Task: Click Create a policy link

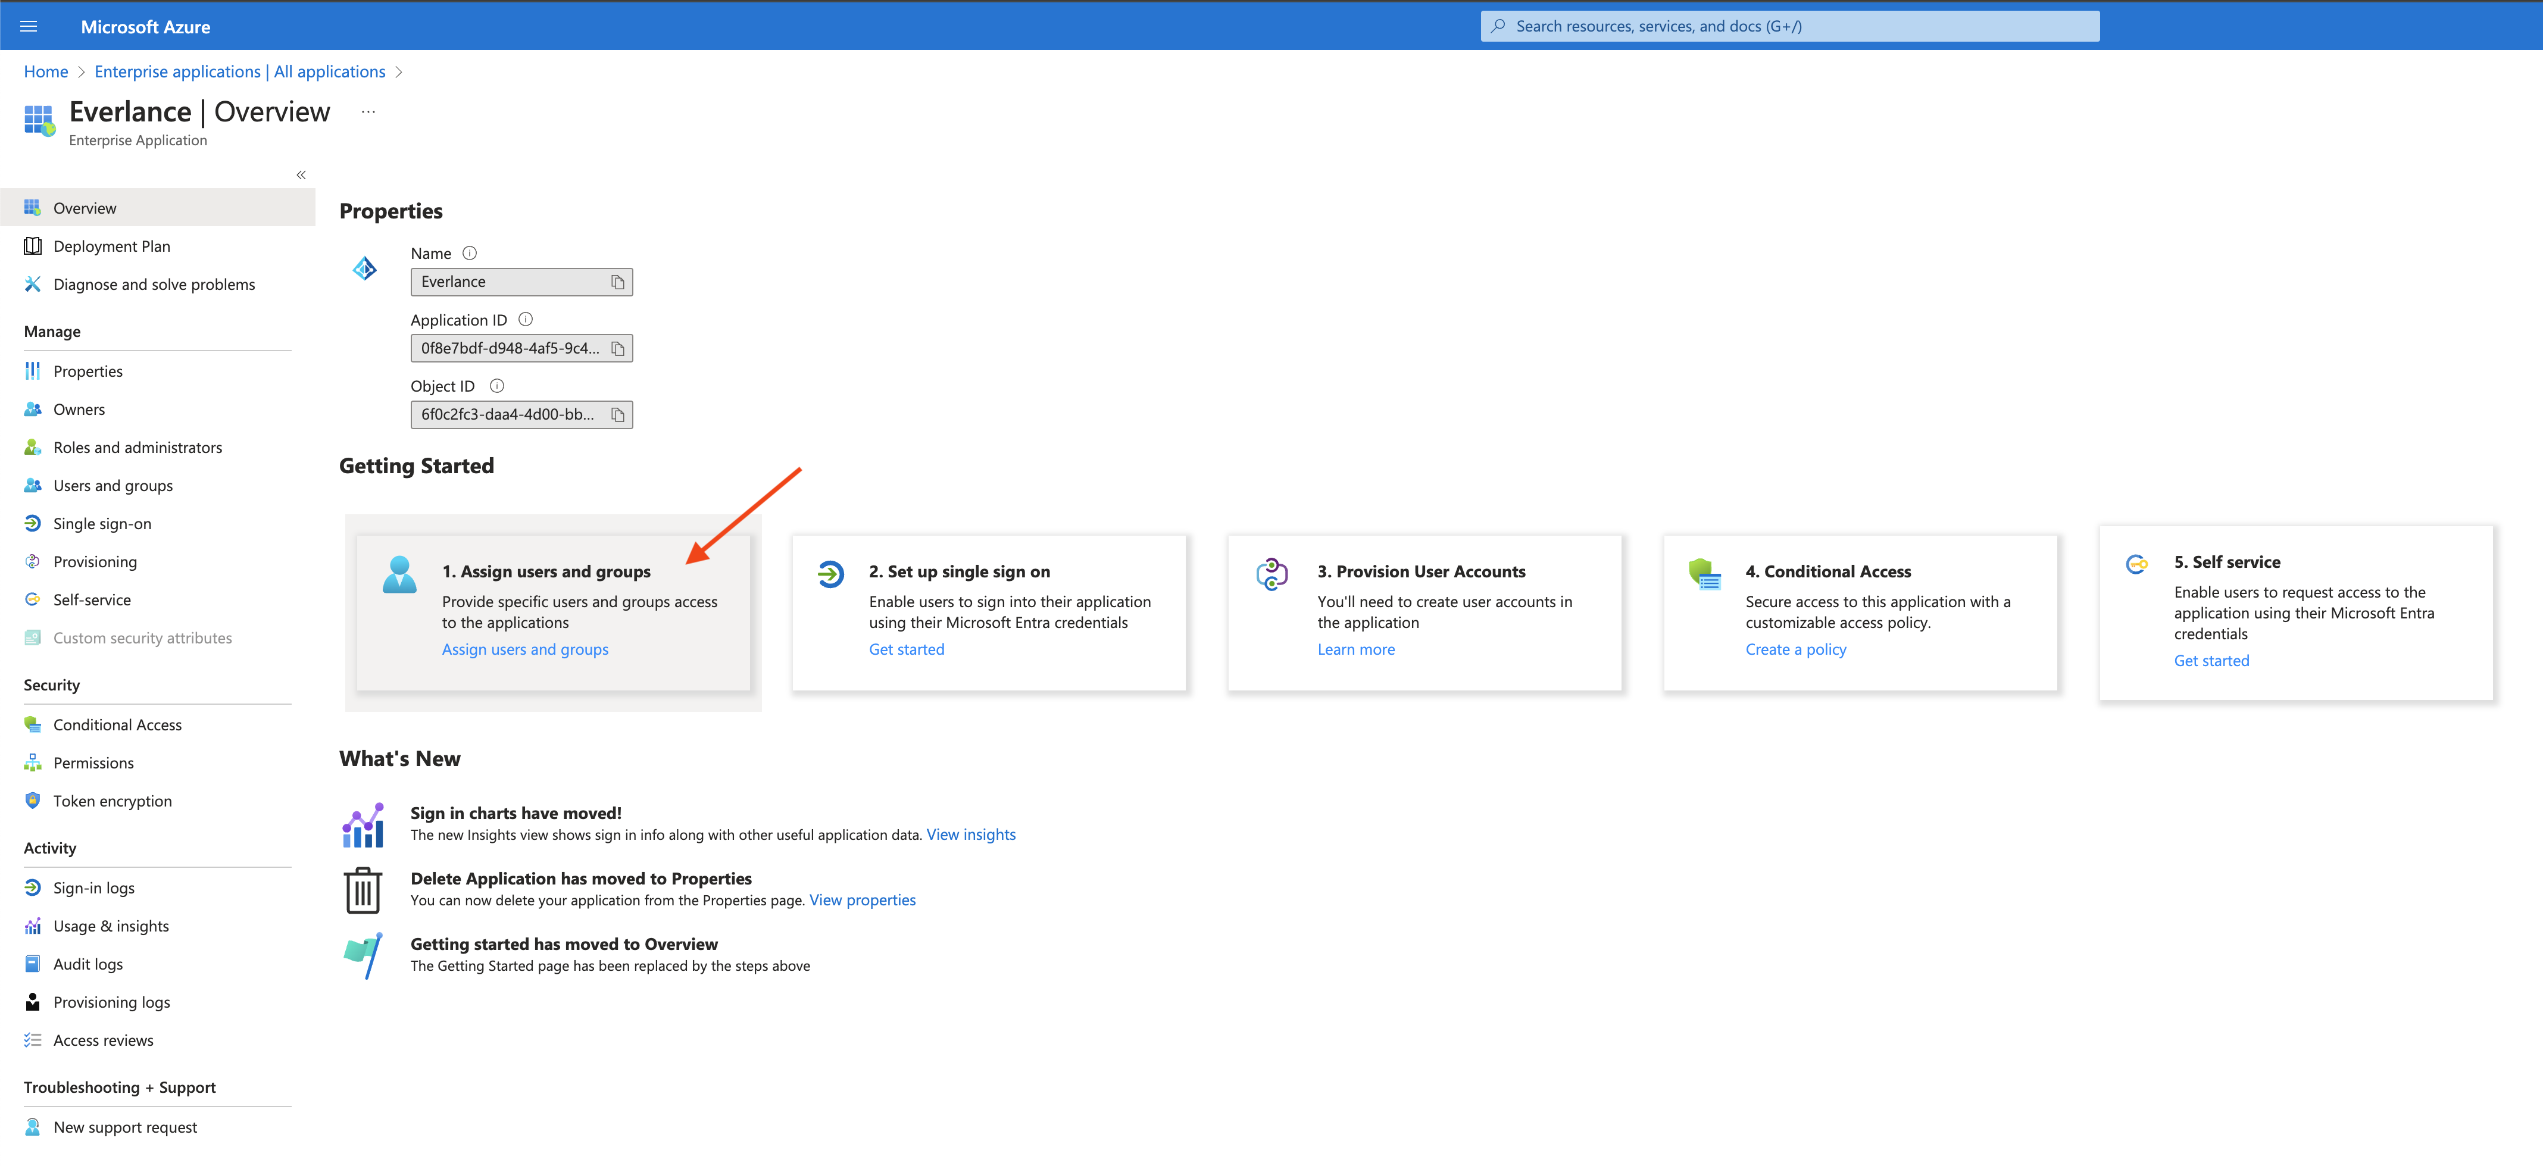Action: (x=1796, y=649)
